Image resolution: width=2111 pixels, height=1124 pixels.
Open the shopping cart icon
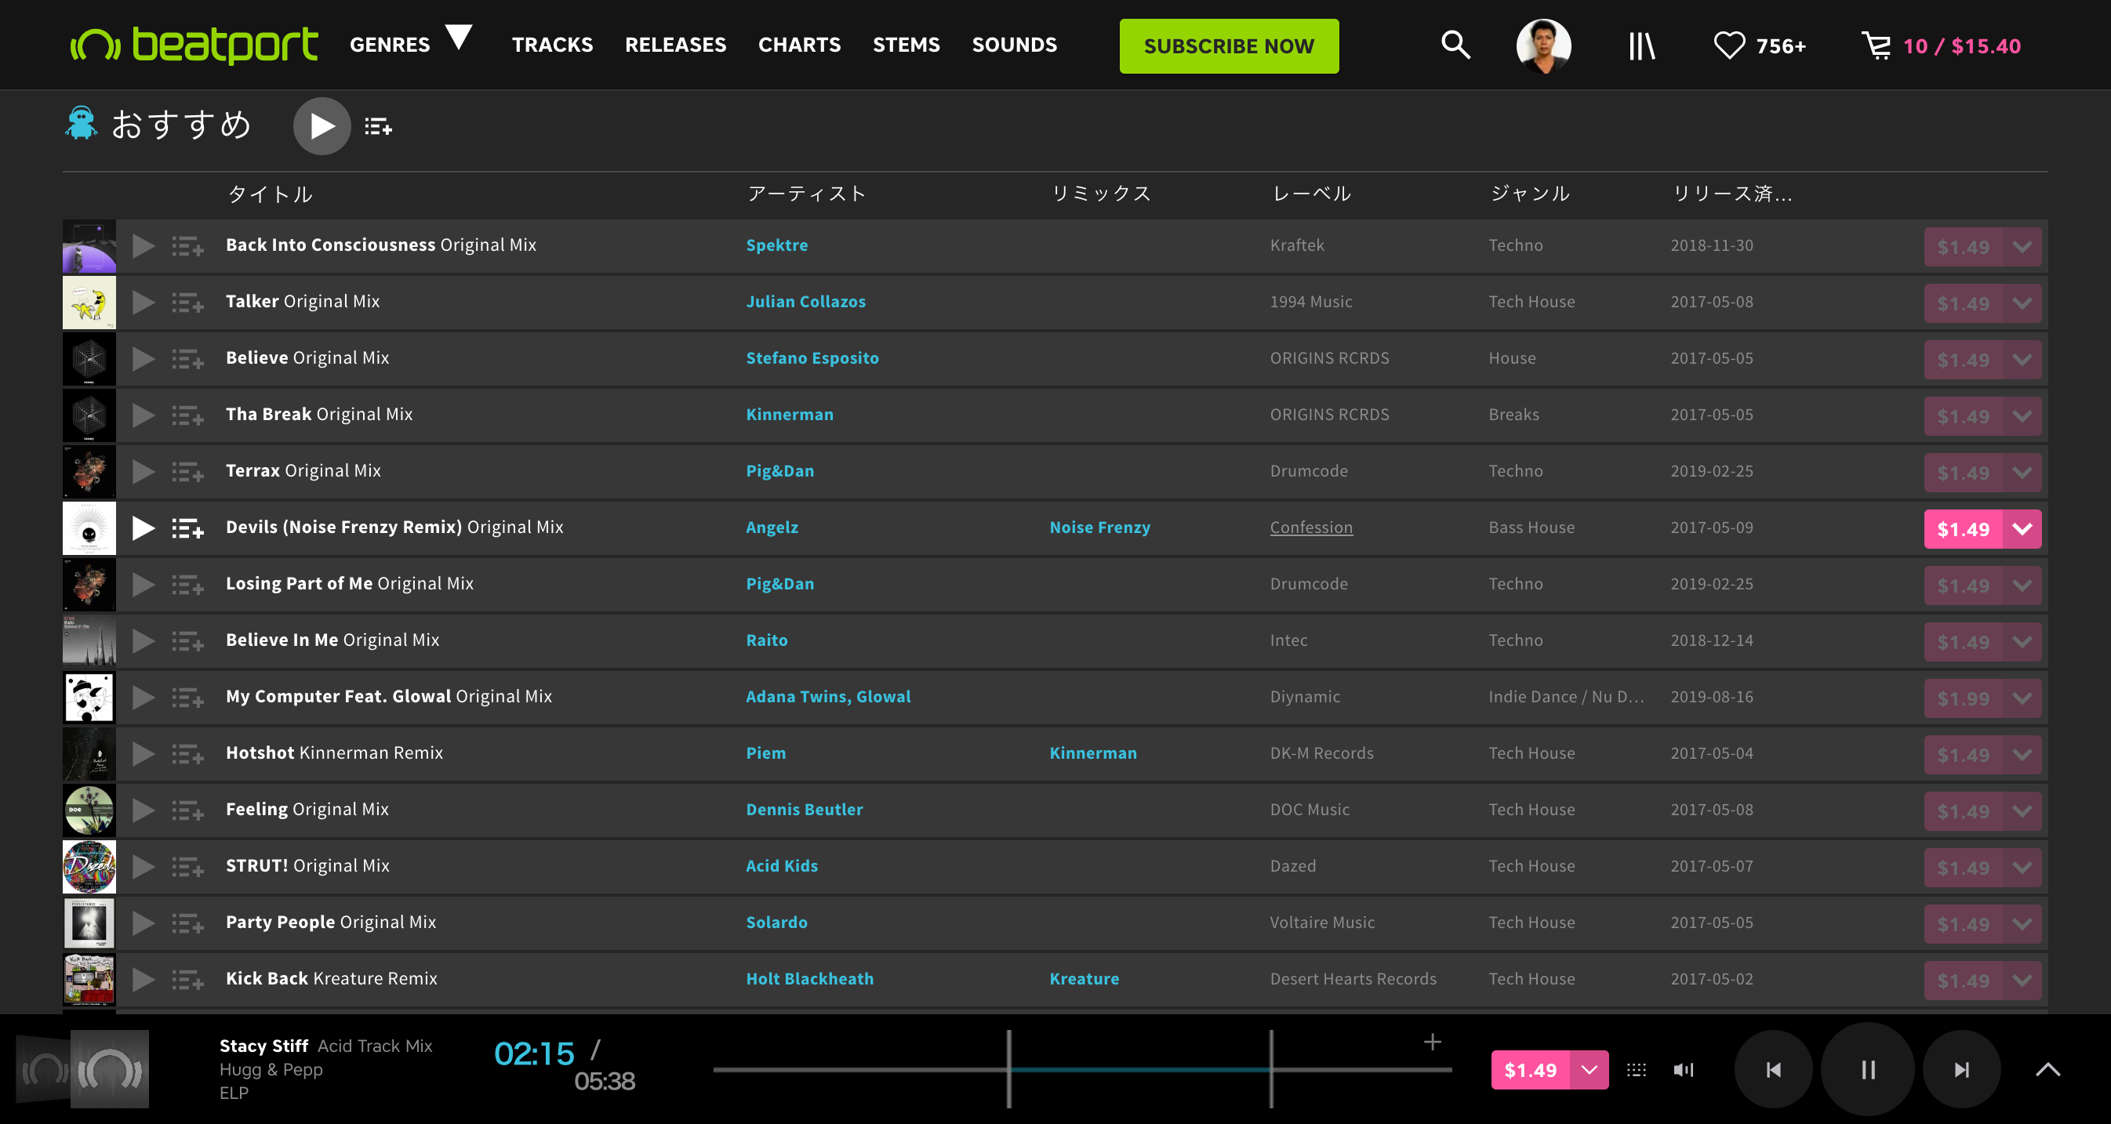point(1877,46)
